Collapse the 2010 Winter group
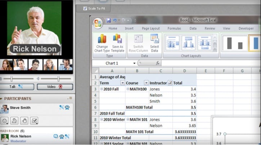Image resolution: width=261 pixels, height=145 pixels. pyautogui.click(x=102, y=119)
